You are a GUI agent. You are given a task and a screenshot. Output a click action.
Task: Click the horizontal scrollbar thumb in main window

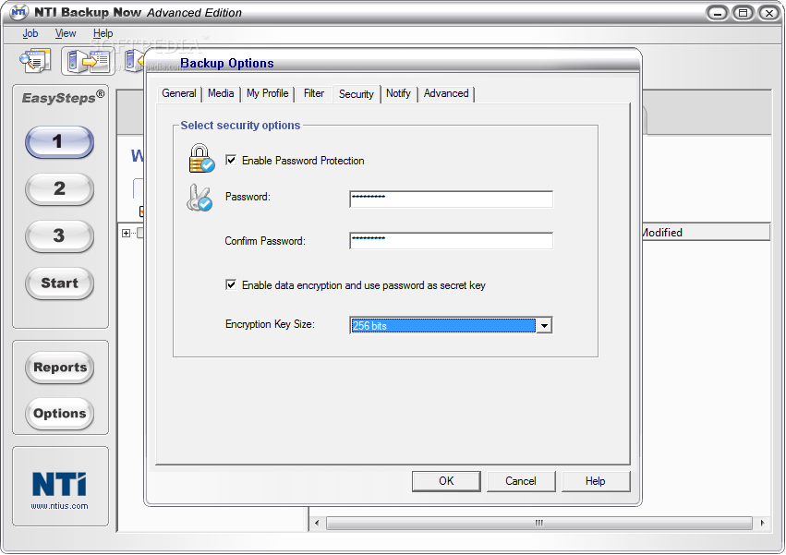539,523
